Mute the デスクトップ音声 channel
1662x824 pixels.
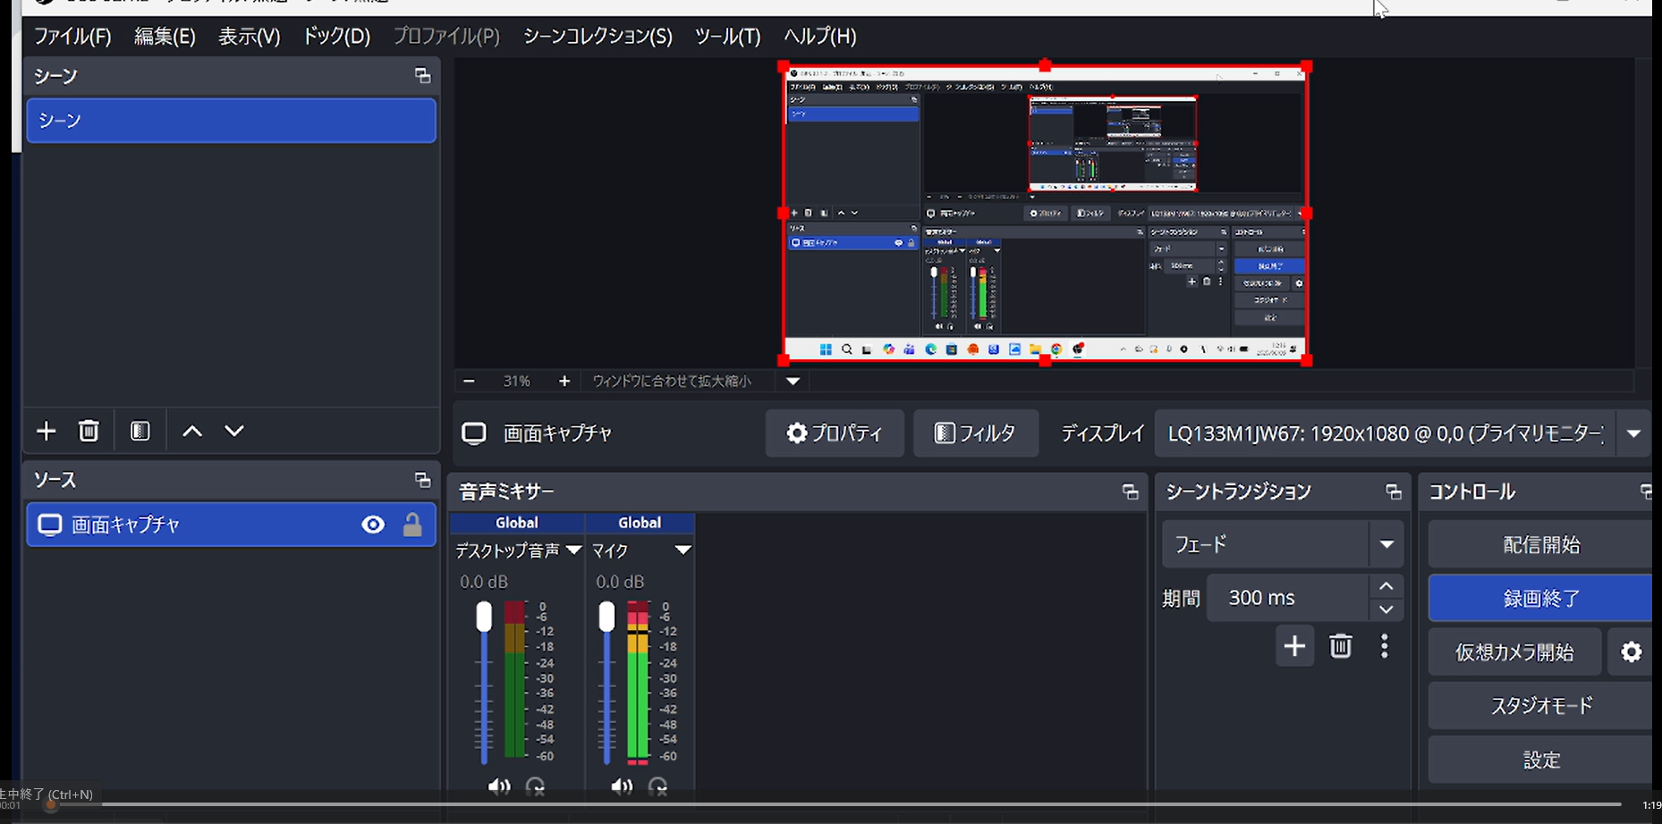point(498,786)
